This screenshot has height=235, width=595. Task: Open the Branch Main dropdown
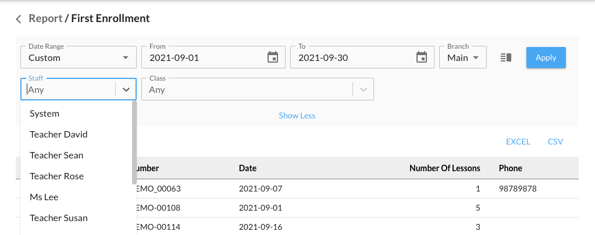(x=463, y=57)
